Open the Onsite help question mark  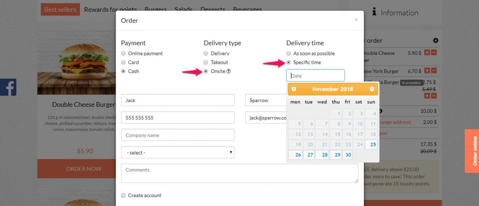(x=228, y=71)
